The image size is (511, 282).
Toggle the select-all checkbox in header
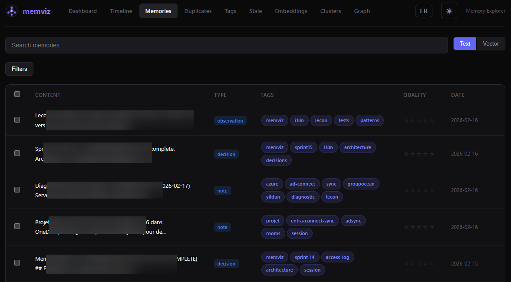click(x=17, y=94)
